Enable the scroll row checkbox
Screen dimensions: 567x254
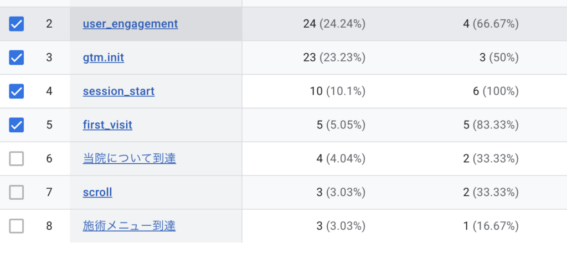point(17,193)
